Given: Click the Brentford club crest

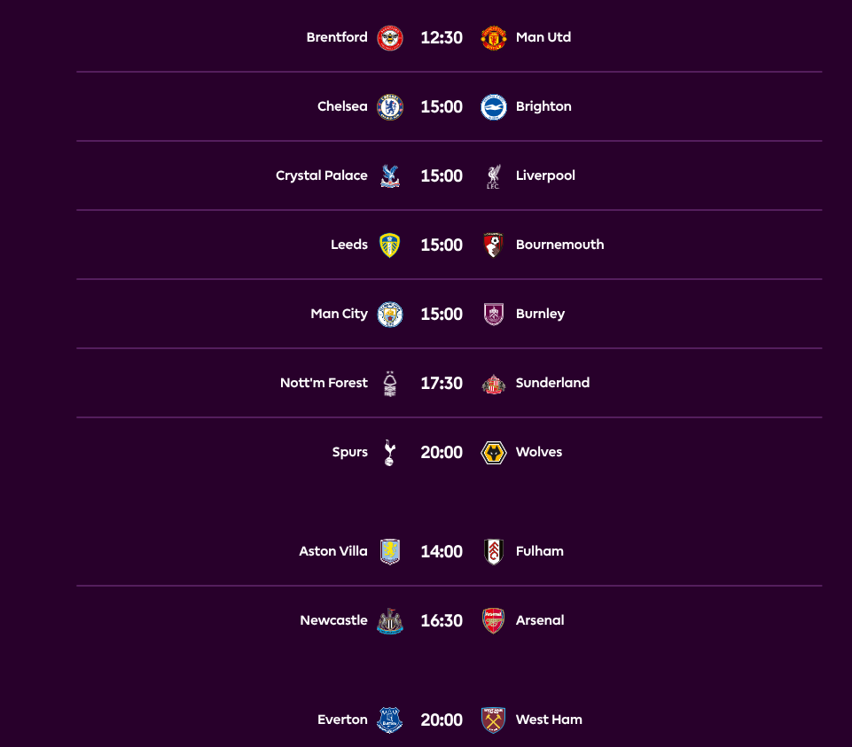Looking at the screenshot, I should pyautogui.click(x=390, y=37).
